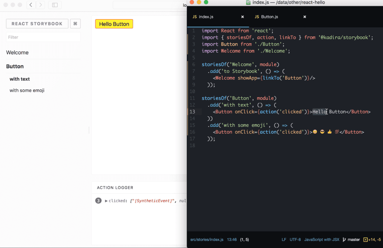Click the action count badge 3
The width and height of the screenshot is (383, 248).
tap(98, 200)
